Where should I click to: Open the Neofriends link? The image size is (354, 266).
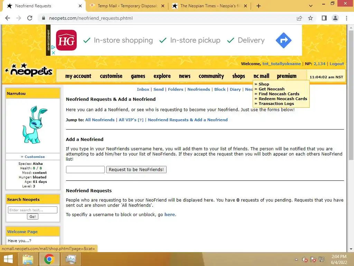(x=199, y=89)
